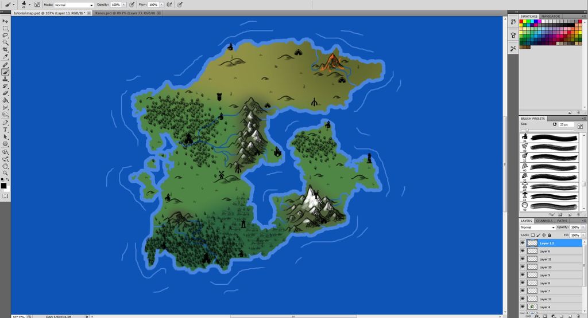Toggle visibility of Layer 6
Viewport: 588px width, 318px height.
523,251
